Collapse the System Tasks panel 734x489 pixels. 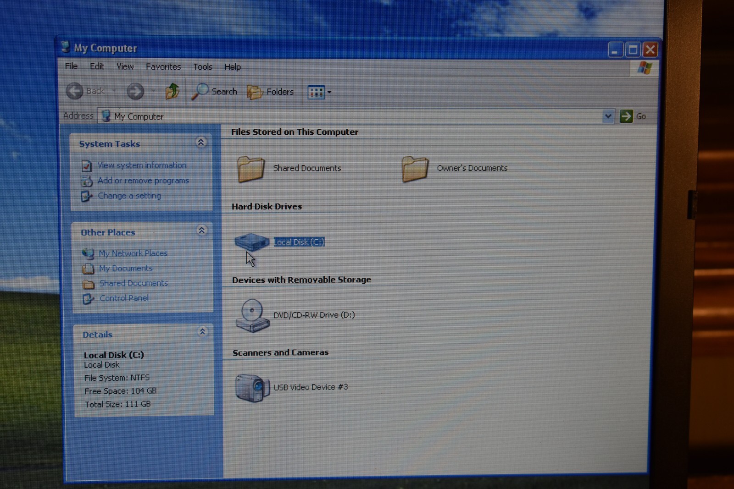click(x=201, y=142)
